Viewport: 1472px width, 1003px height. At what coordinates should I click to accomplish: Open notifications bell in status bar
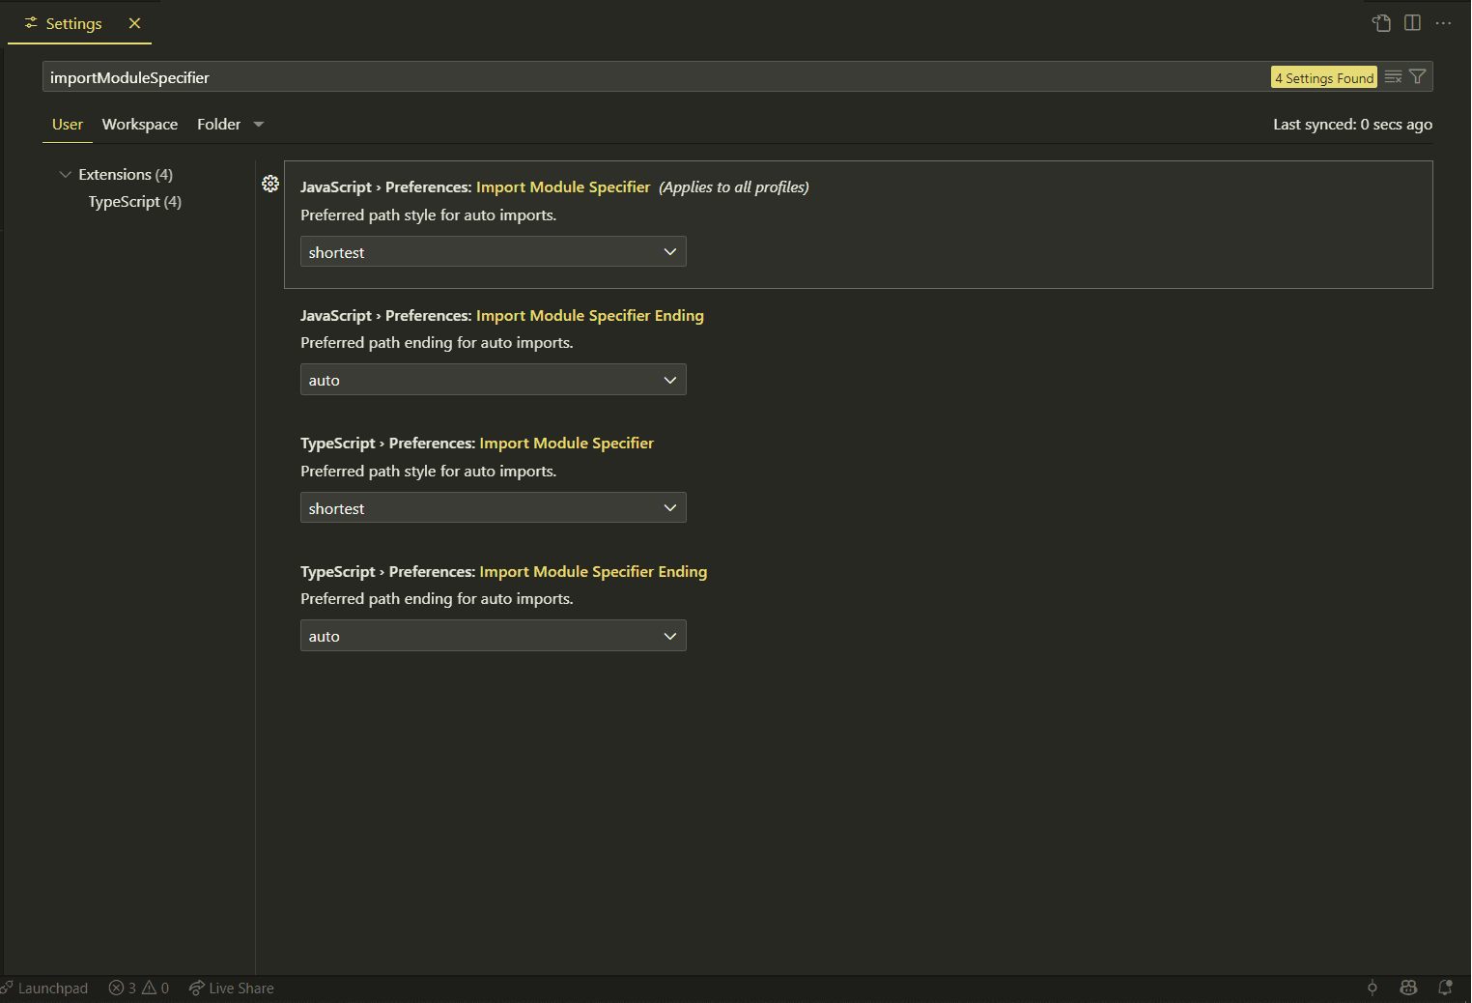[1445, 988]
